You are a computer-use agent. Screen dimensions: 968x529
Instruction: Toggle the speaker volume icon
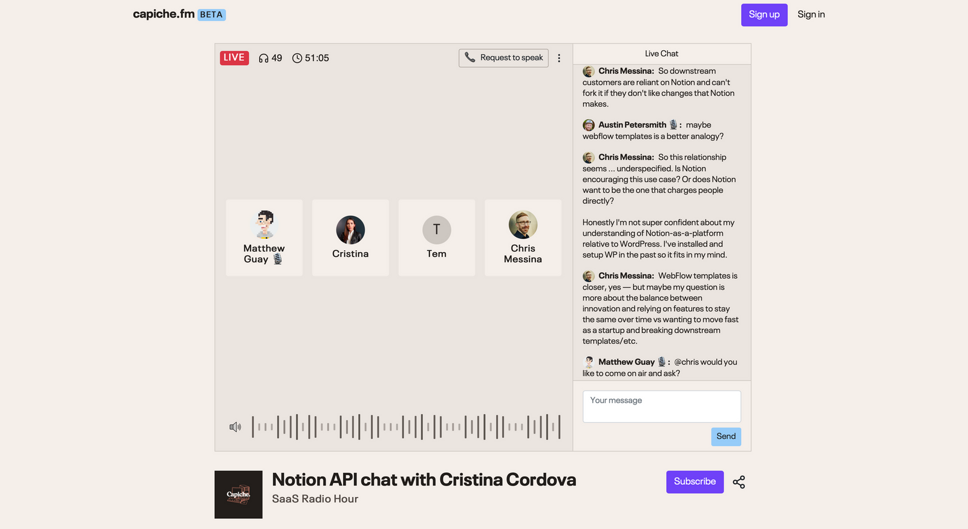tap(235, 427)
